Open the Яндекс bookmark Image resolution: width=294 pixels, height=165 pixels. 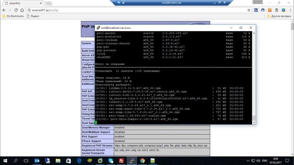click(33, 16)
